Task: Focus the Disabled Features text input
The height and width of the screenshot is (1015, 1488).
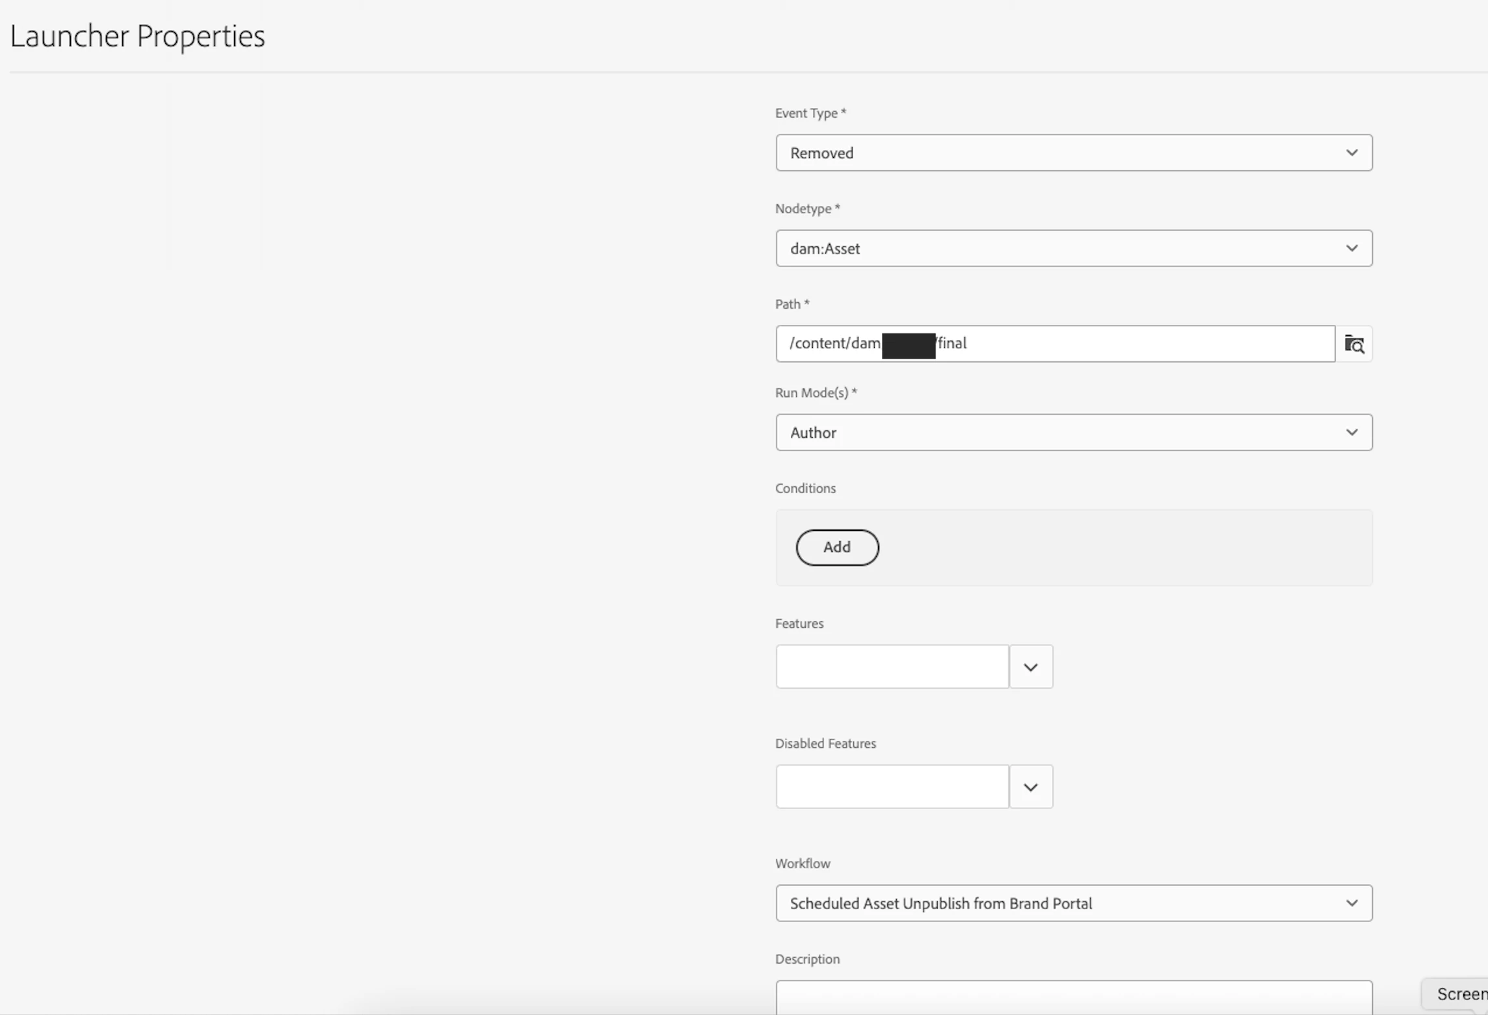Action: click(x=892, y=787)
